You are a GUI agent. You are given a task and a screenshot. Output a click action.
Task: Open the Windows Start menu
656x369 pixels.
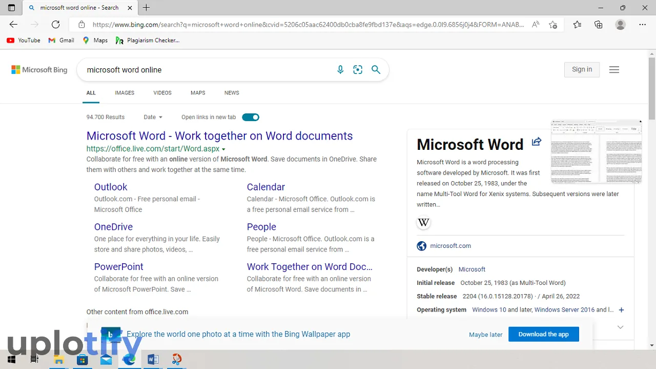[12, 359]
